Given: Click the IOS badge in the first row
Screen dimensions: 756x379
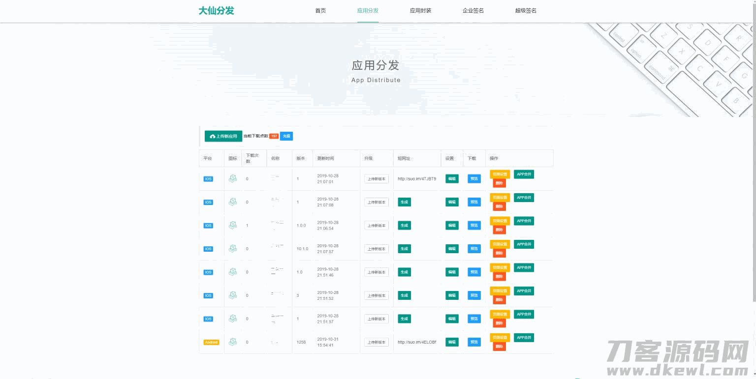Looking at the screenshot, I should tap(208, 179).
